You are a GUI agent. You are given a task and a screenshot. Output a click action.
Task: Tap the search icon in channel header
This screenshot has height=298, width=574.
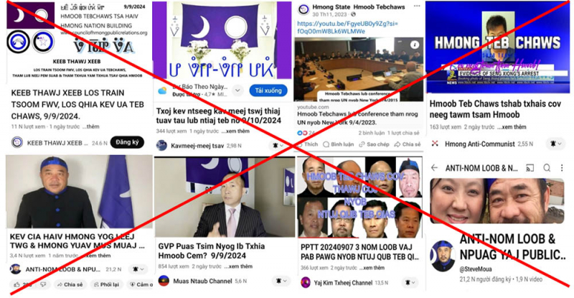pyautogui.click(x=547, y=168)
